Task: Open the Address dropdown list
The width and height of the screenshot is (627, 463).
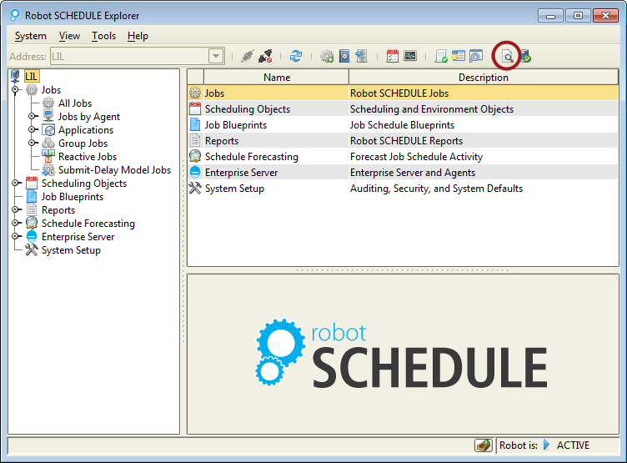Action: point(216,57)
